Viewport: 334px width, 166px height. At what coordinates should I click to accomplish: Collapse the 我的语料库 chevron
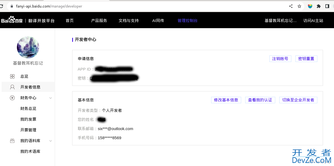point(51,141)
